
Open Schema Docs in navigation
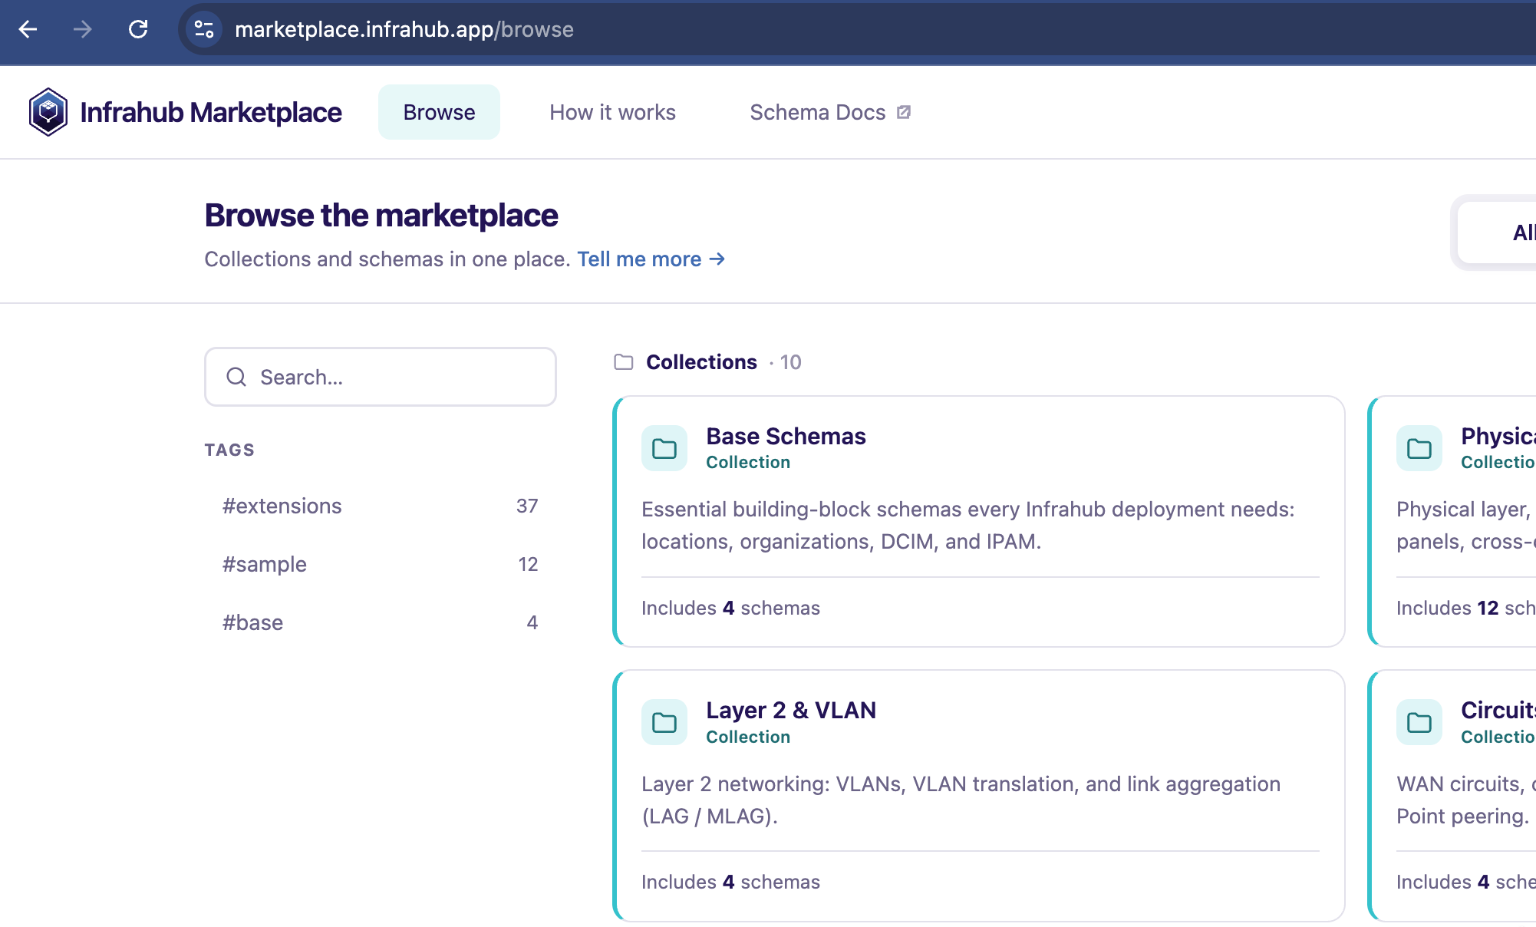click(x=830, y=112)
